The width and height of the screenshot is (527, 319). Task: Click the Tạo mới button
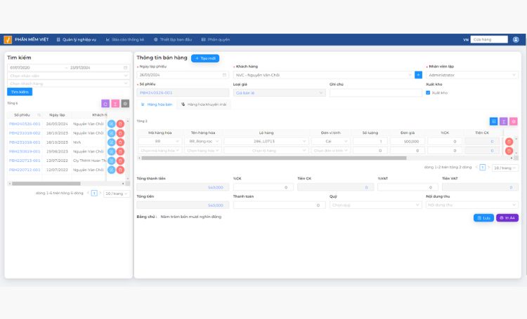(x=205, y=58)
